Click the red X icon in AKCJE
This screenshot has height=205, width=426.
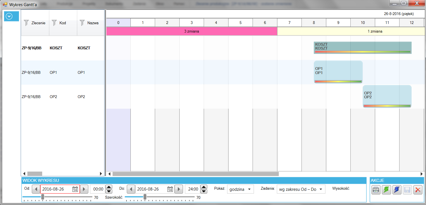418,190
